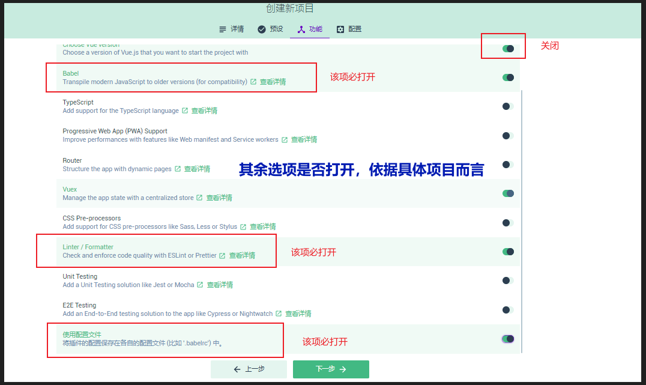Select the E2E Testing title
The height and width of the screenshot is (385, 646).
79,305
